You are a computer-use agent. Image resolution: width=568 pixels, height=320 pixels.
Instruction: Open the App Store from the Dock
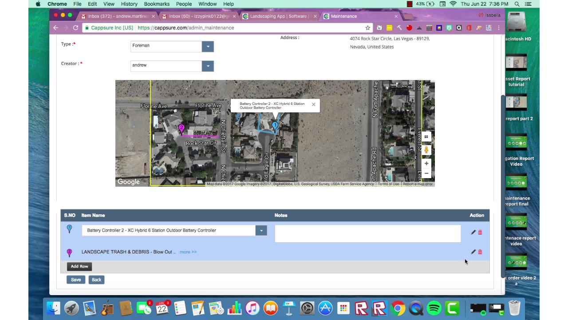(x=325, y=308)
